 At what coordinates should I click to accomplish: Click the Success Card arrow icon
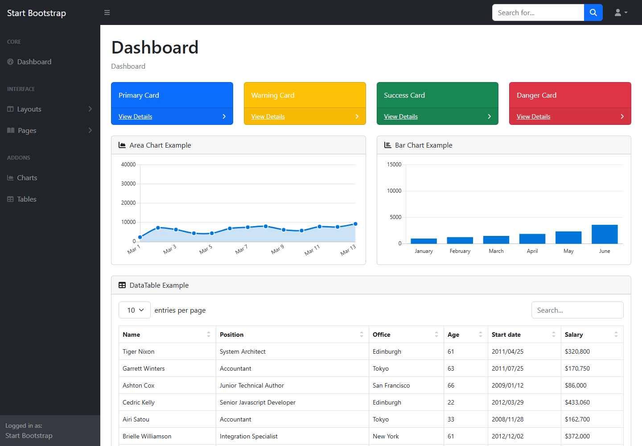489,116
